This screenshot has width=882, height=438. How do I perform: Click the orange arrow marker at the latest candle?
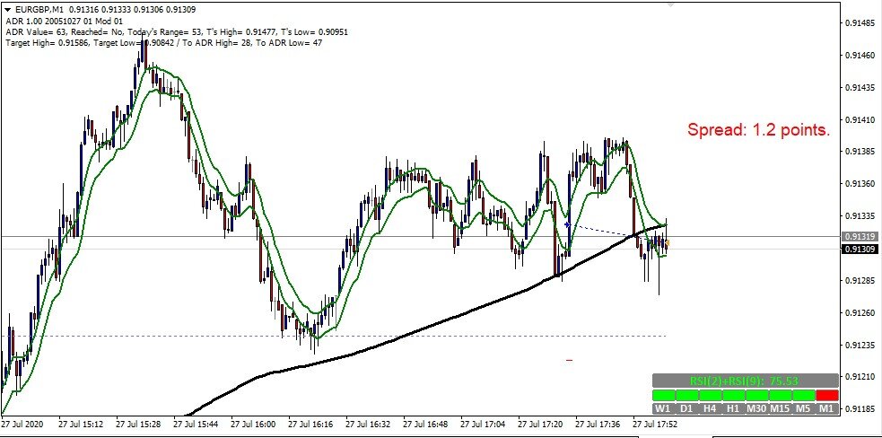point(668,243)
